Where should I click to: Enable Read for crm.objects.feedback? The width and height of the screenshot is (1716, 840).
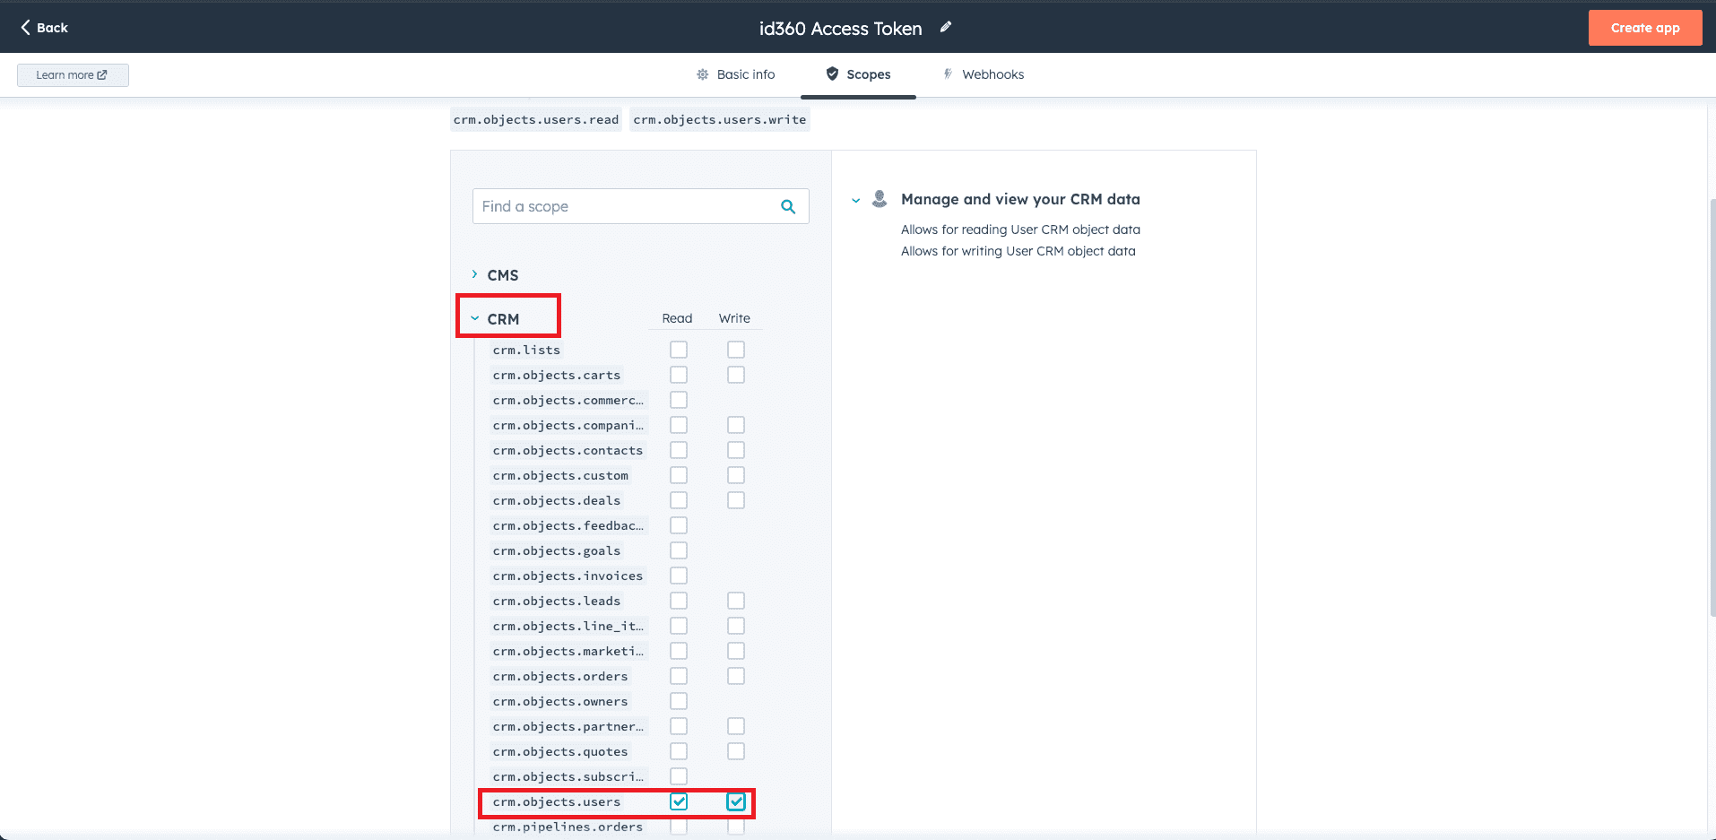coord(679,525)
